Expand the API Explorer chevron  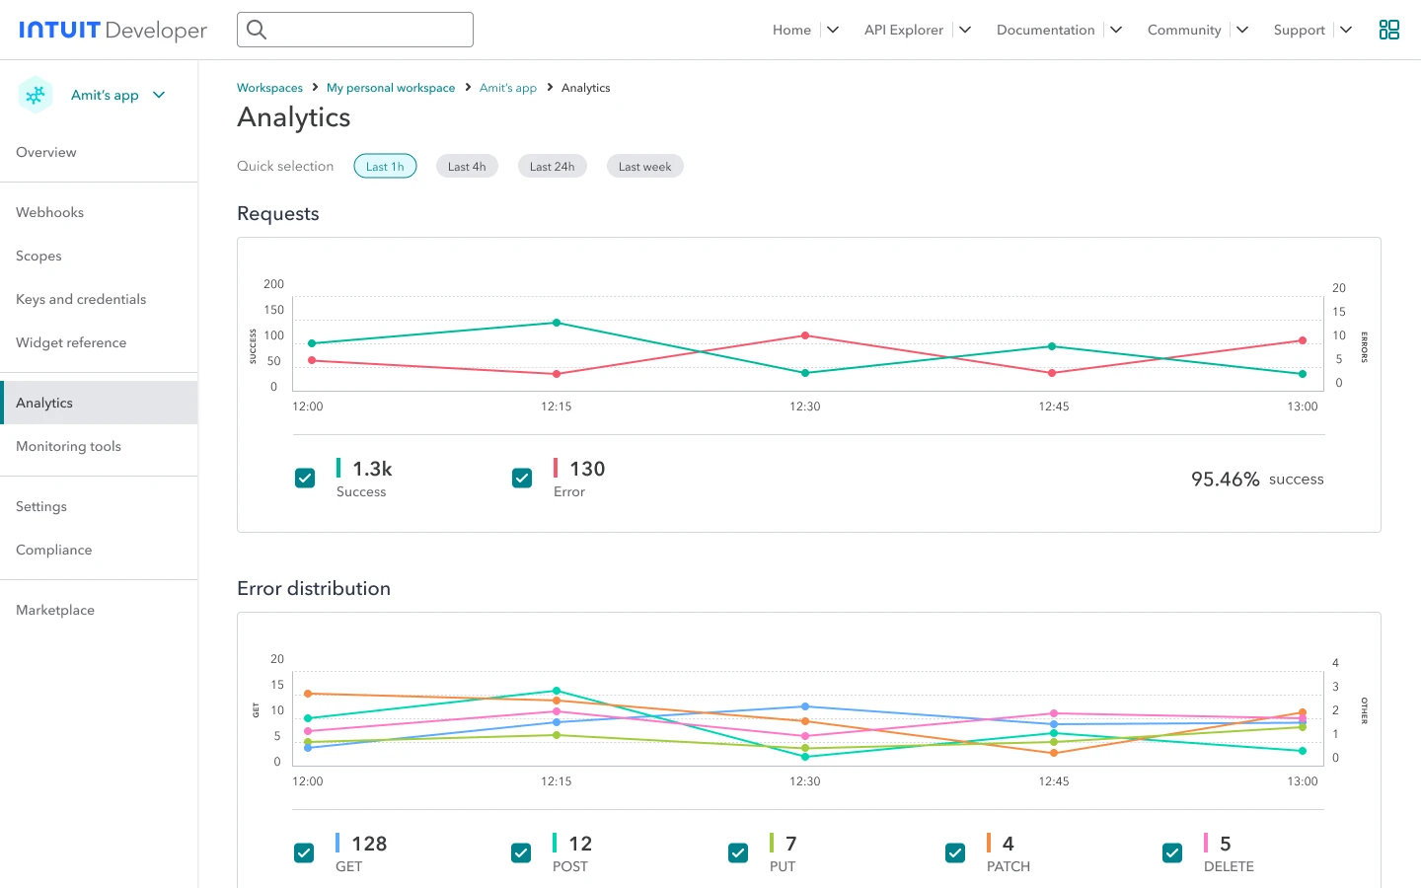pyautogui.click(x=965, y=30)
